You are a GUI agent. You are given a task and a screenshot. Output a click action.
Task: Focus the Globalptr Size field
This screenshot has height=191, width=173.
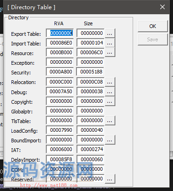pyautogui.click(x=90, y=111)
